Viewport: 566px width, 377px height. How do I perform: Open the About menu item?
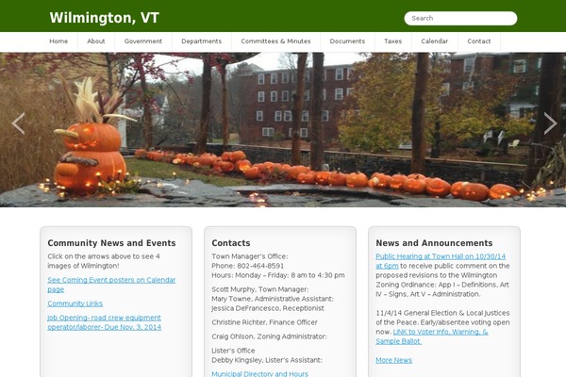click(95, 41)
